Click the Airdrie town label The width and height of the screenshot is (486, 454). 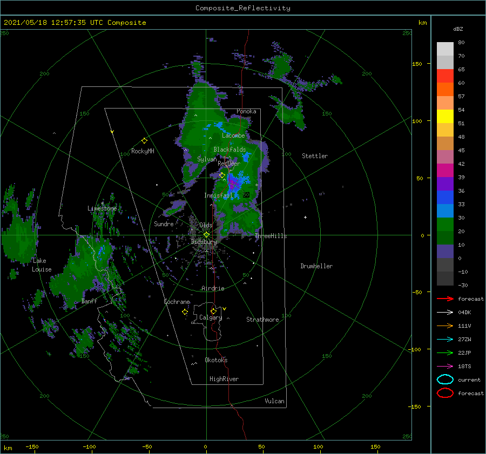[213, 288]
